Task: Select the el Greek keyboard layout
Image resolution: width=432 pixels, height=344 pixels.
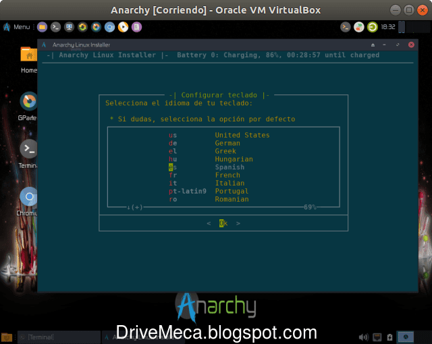Action: click(202, 151)
